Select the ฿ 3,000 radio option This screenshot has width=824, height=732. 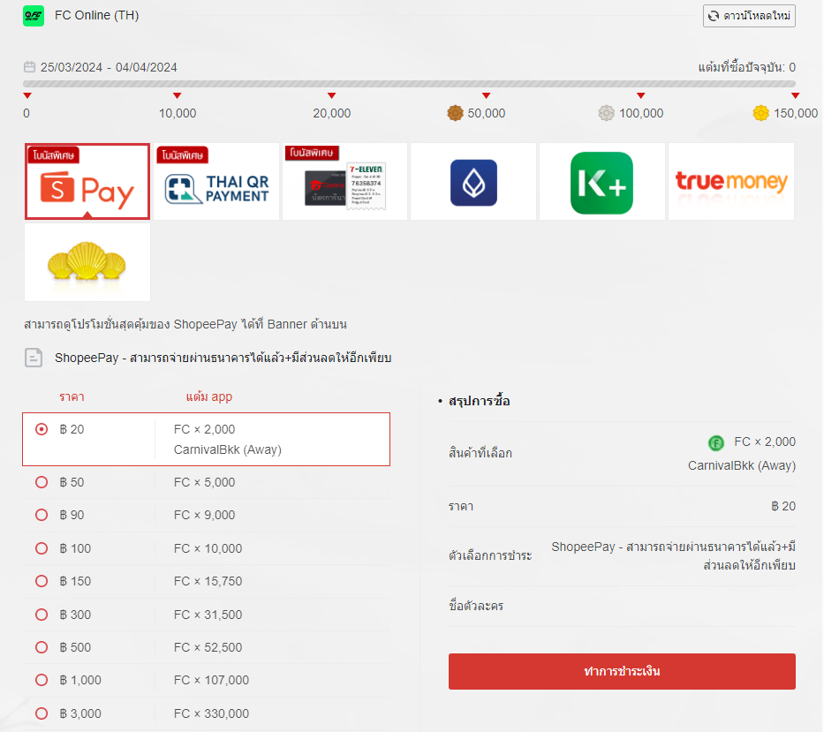(42, 713)
